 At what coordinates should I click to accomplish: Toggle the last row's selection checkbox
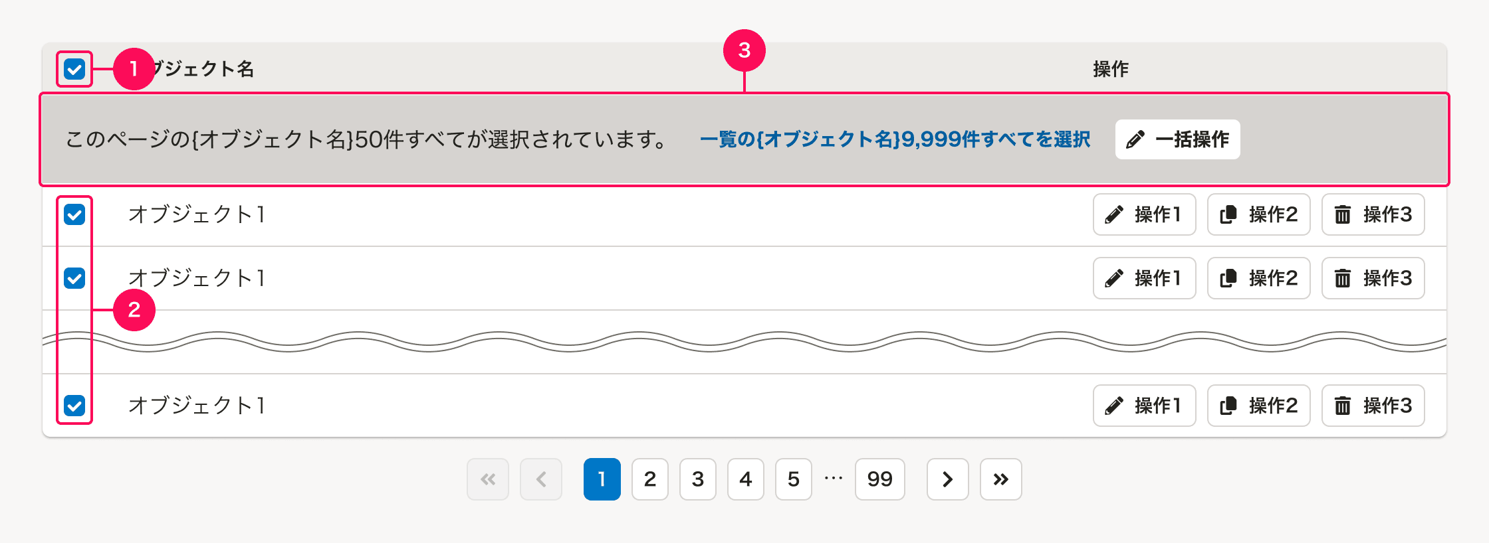(74, 406)
